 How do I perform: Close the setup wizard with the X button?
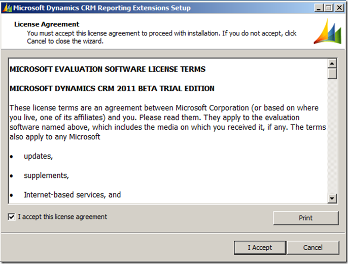point(337,8)
